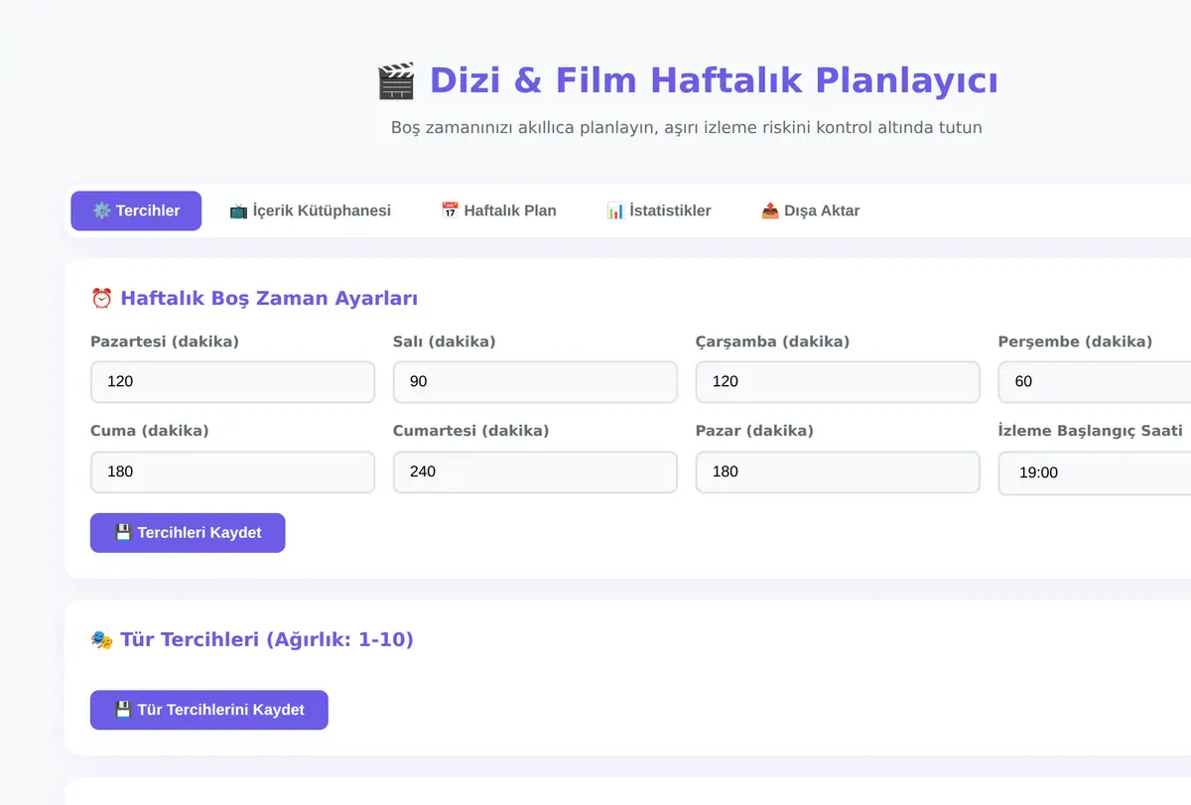
Task: Click the Çarşamba (dakika) label
Action: tap(773, 341)
